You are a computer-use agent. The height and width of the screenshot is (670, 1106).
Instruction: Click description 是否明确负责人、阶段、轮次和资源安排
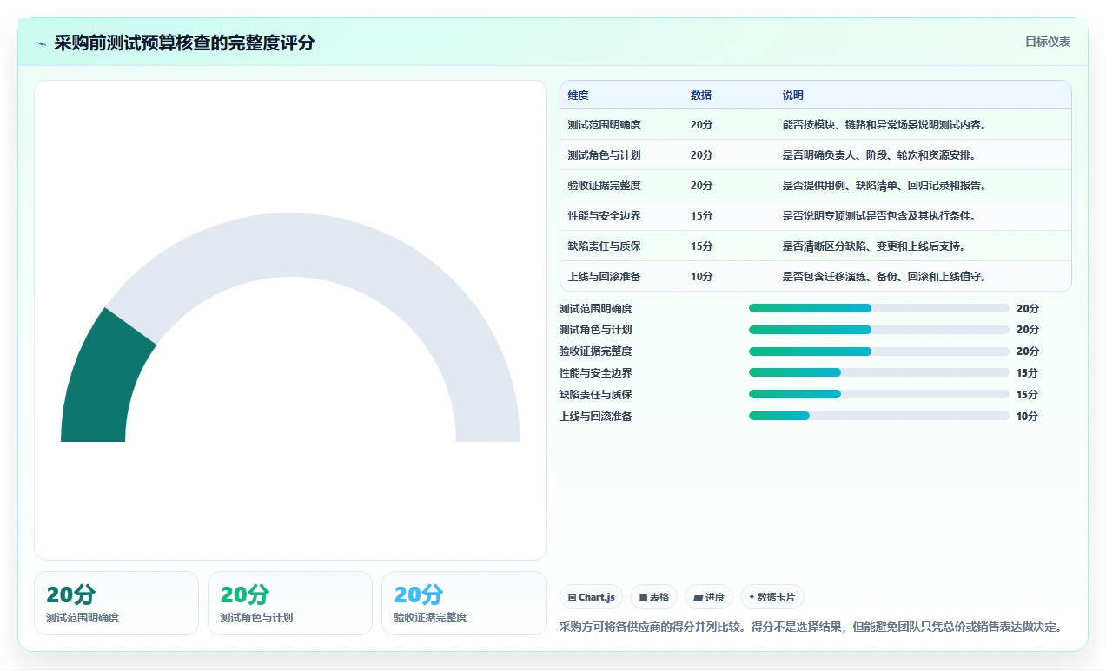[879, 155]
